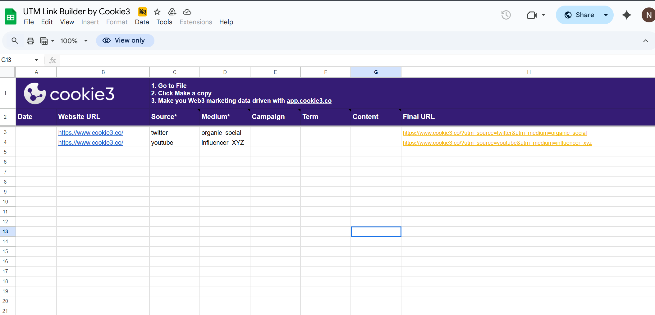The image size is (655, 315).
Task: Open the youtube influencer_xyz final URL
Action: [x=497, y=143]
